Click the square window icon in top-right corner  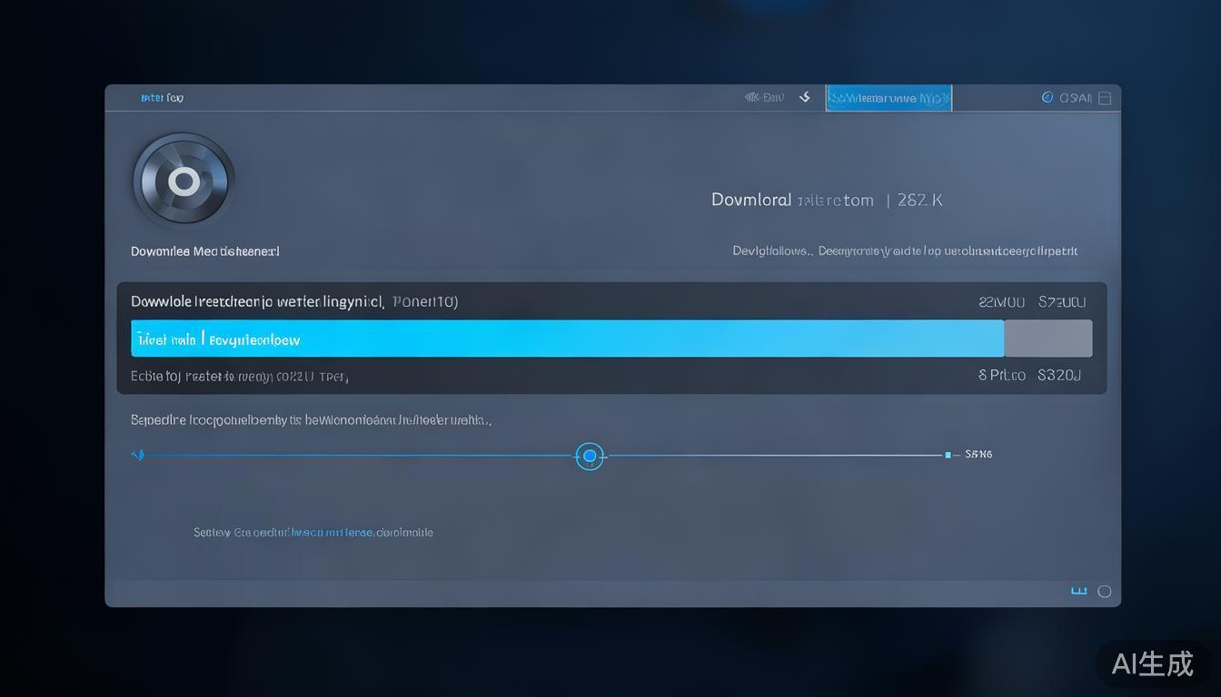click(1105, 98)
